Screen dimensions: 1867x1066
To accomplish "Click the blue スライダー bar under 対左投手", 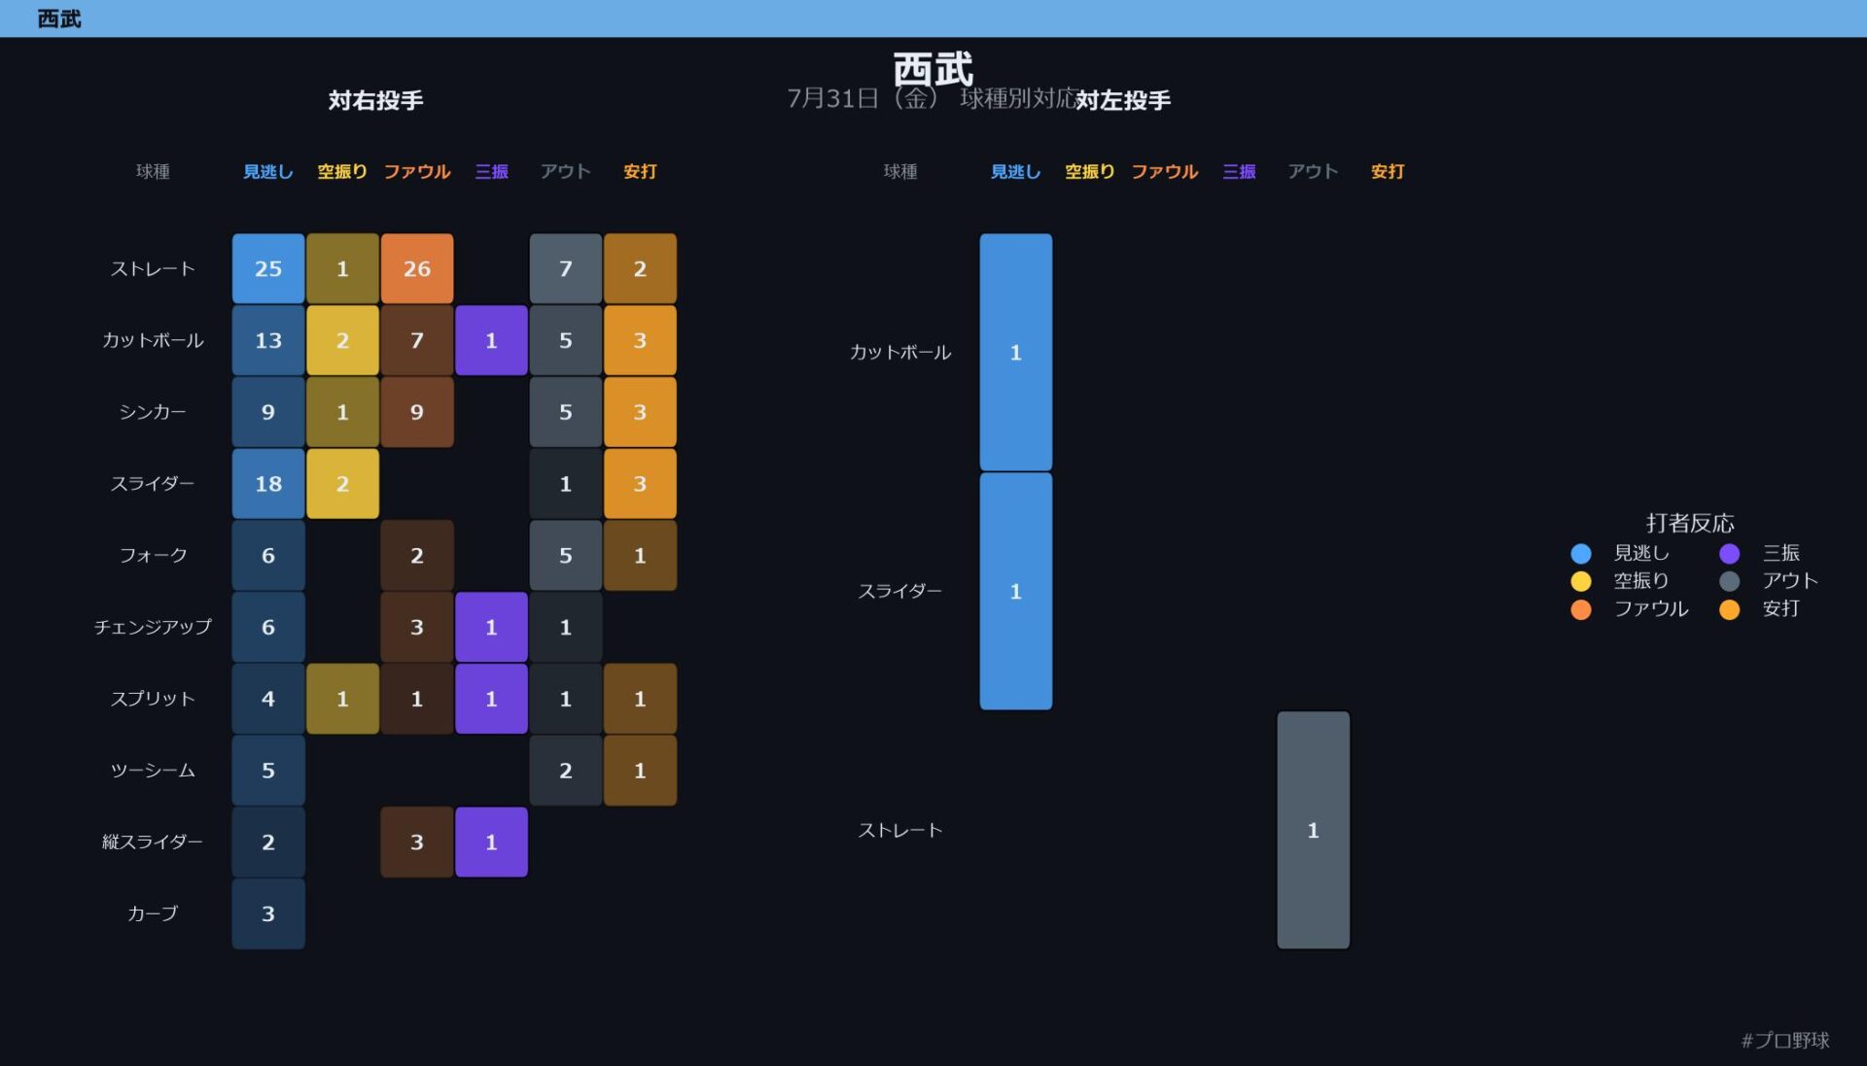I will [1016, 591].
